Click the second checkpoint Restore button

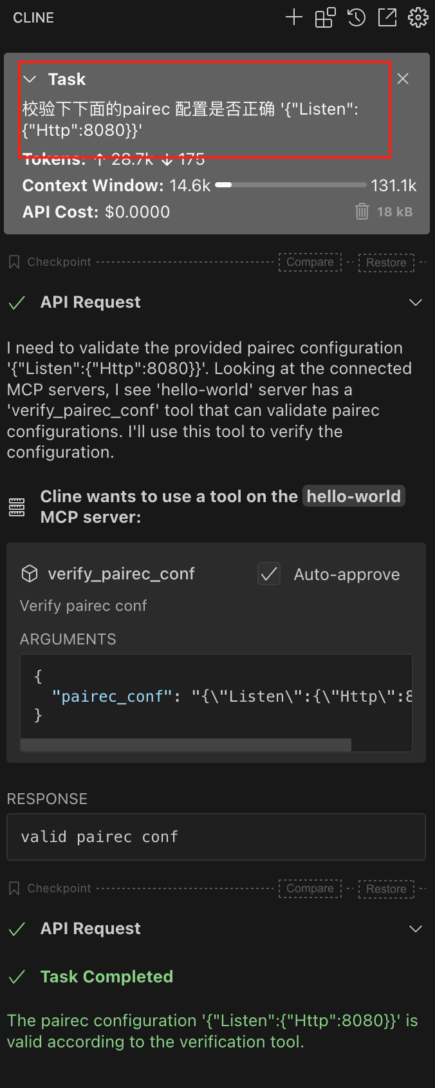386,889
